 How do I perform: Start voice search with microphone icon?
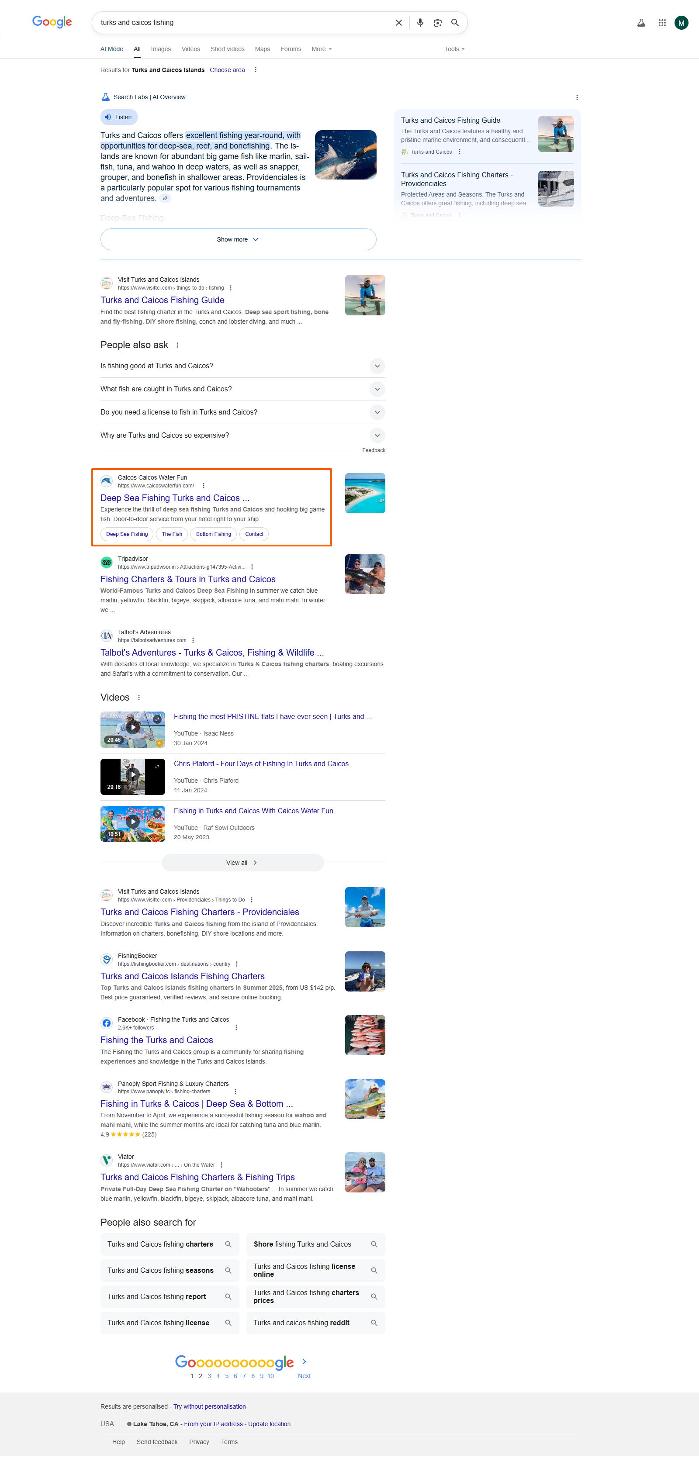[x=420, y=23]
